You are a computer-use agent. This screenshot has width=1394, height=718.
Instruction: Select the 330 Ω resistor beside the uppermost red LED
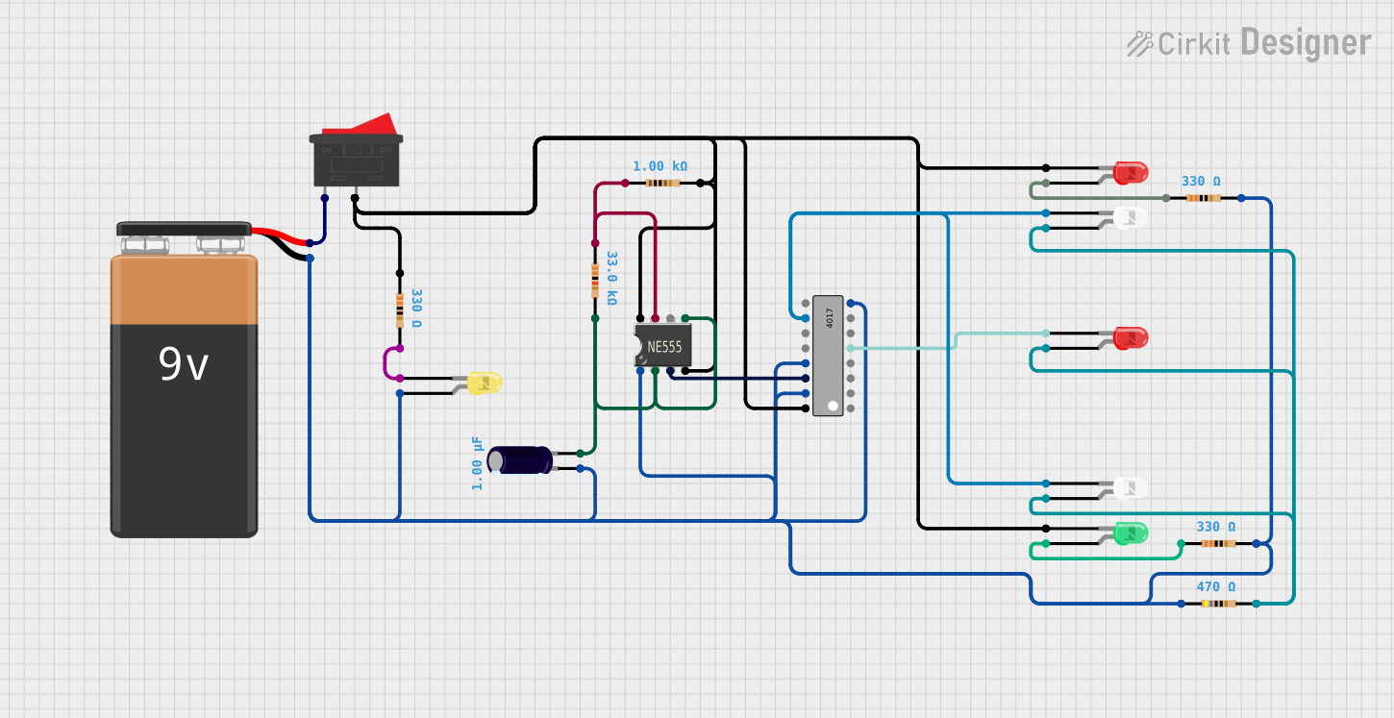[x=1204, y=198]
